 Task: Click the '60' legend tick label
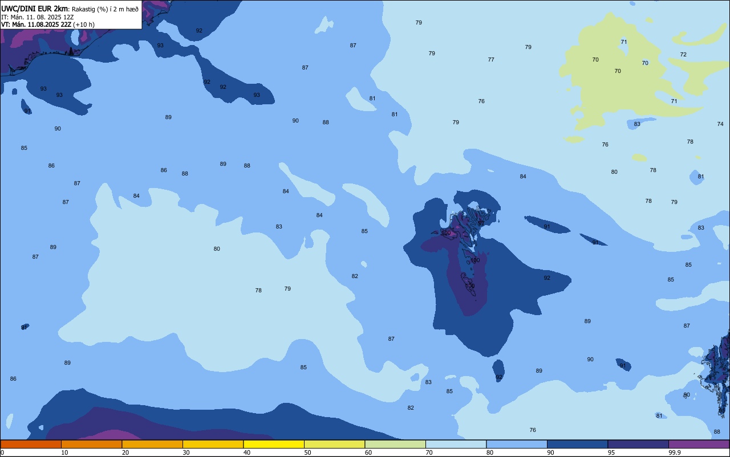click(368, 452)
